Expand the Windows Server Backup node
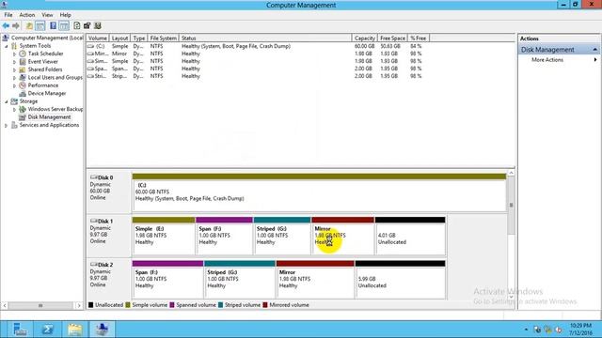The height and width of the screenshot is (338, 602). (x=15, y=110)
